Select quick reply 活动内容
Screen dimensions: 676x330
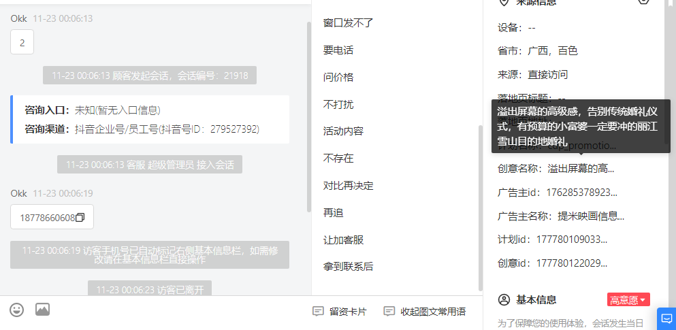(343, 131)
